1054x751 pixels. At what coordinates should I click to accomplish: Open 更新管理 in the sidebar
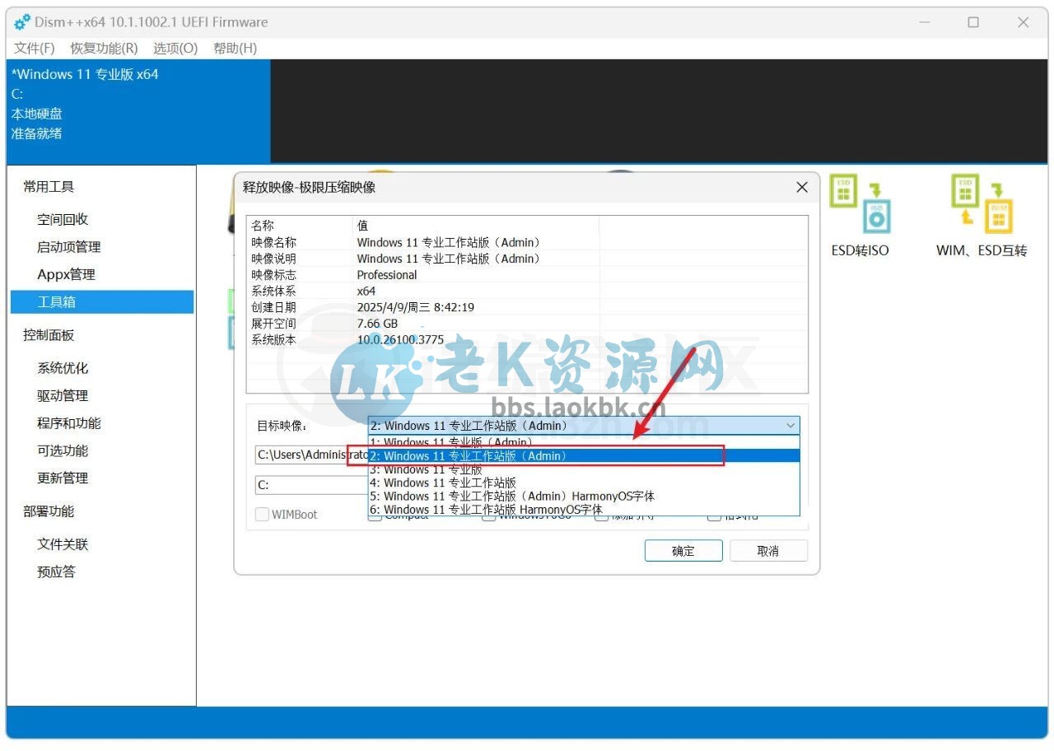pyautogui.click(x=63, y=478)
